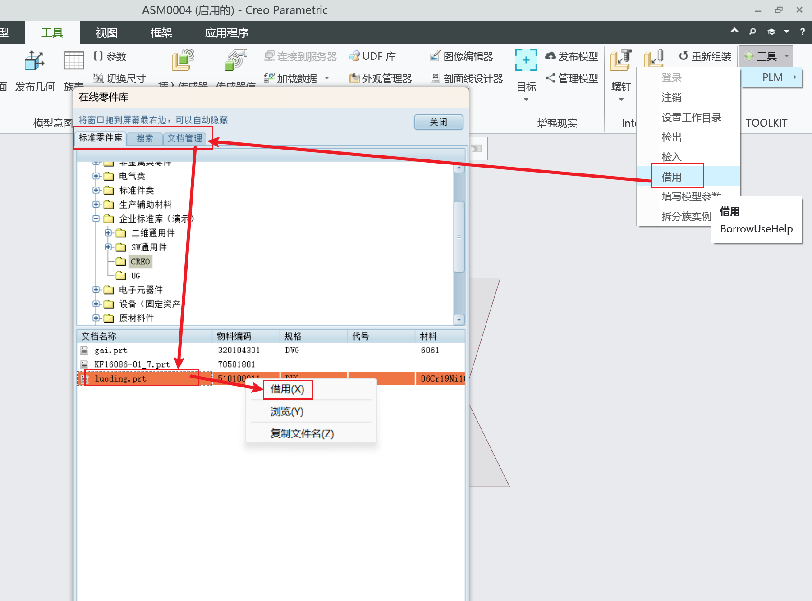Sort by 物料编码 column header
Screen dimensions: 812x601
(246, 337)
